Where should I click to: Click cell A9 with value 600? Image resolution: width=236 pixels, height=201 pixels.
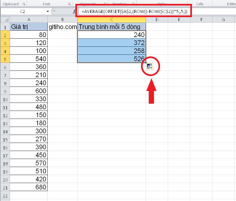(29, 91)
